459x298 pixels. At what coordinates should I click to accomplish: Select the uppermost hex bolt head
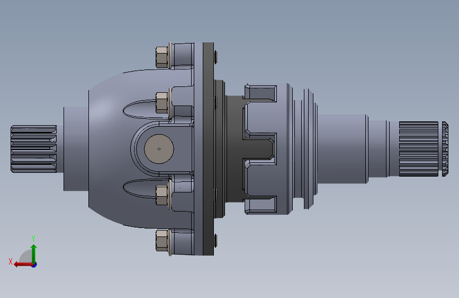point(162,57)
